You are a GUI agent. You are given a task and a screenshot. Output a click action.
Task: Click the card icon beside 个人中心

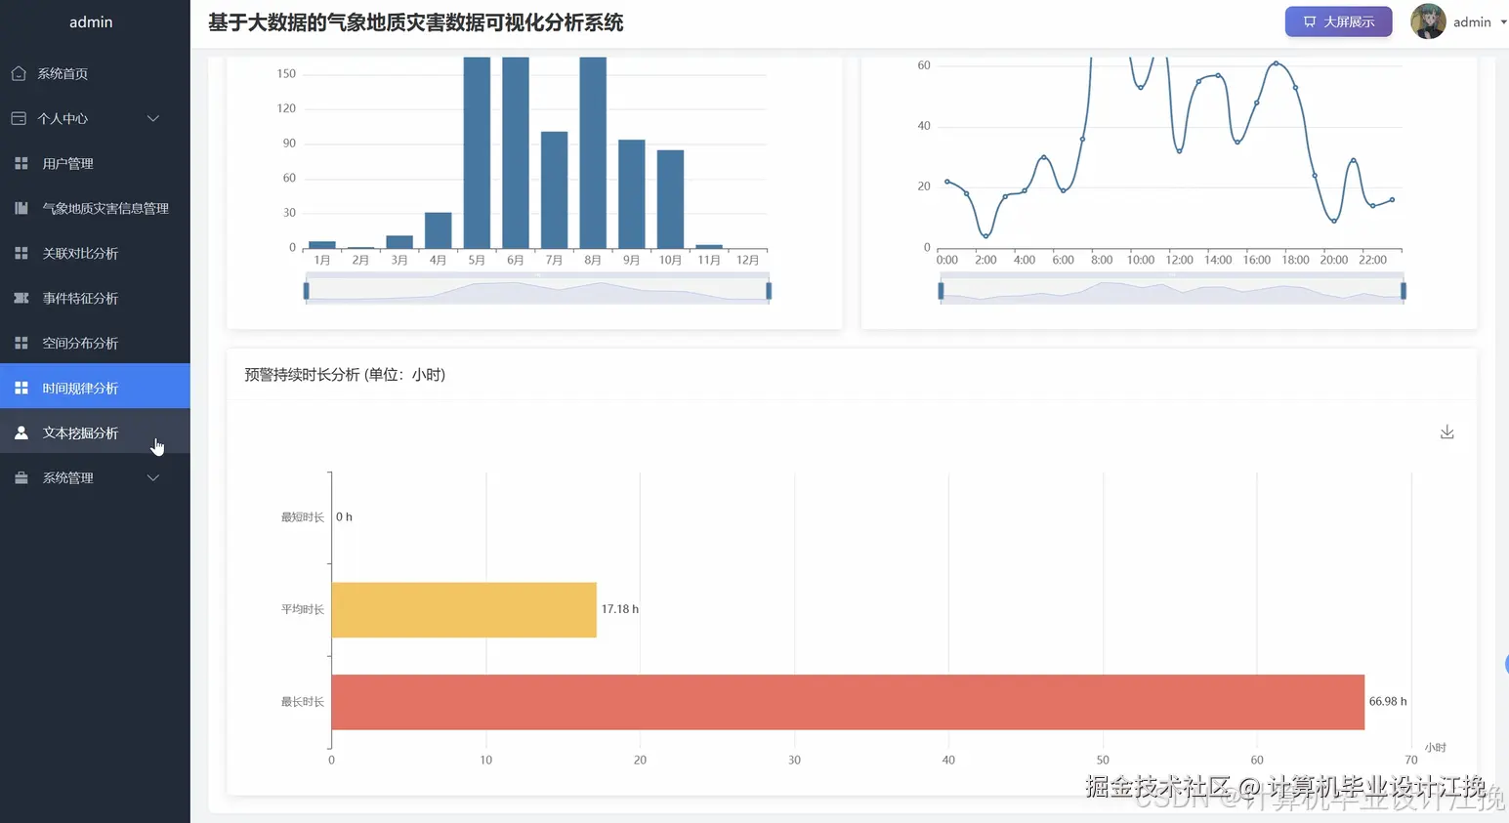coord(19,118)
